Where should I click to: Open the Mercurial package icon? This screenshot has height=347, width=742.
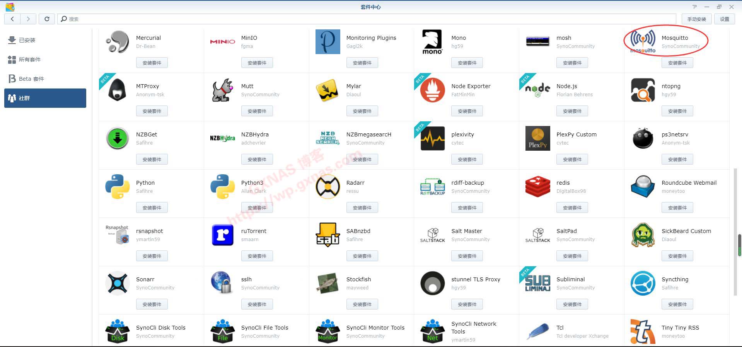click(x=118, y=42)
